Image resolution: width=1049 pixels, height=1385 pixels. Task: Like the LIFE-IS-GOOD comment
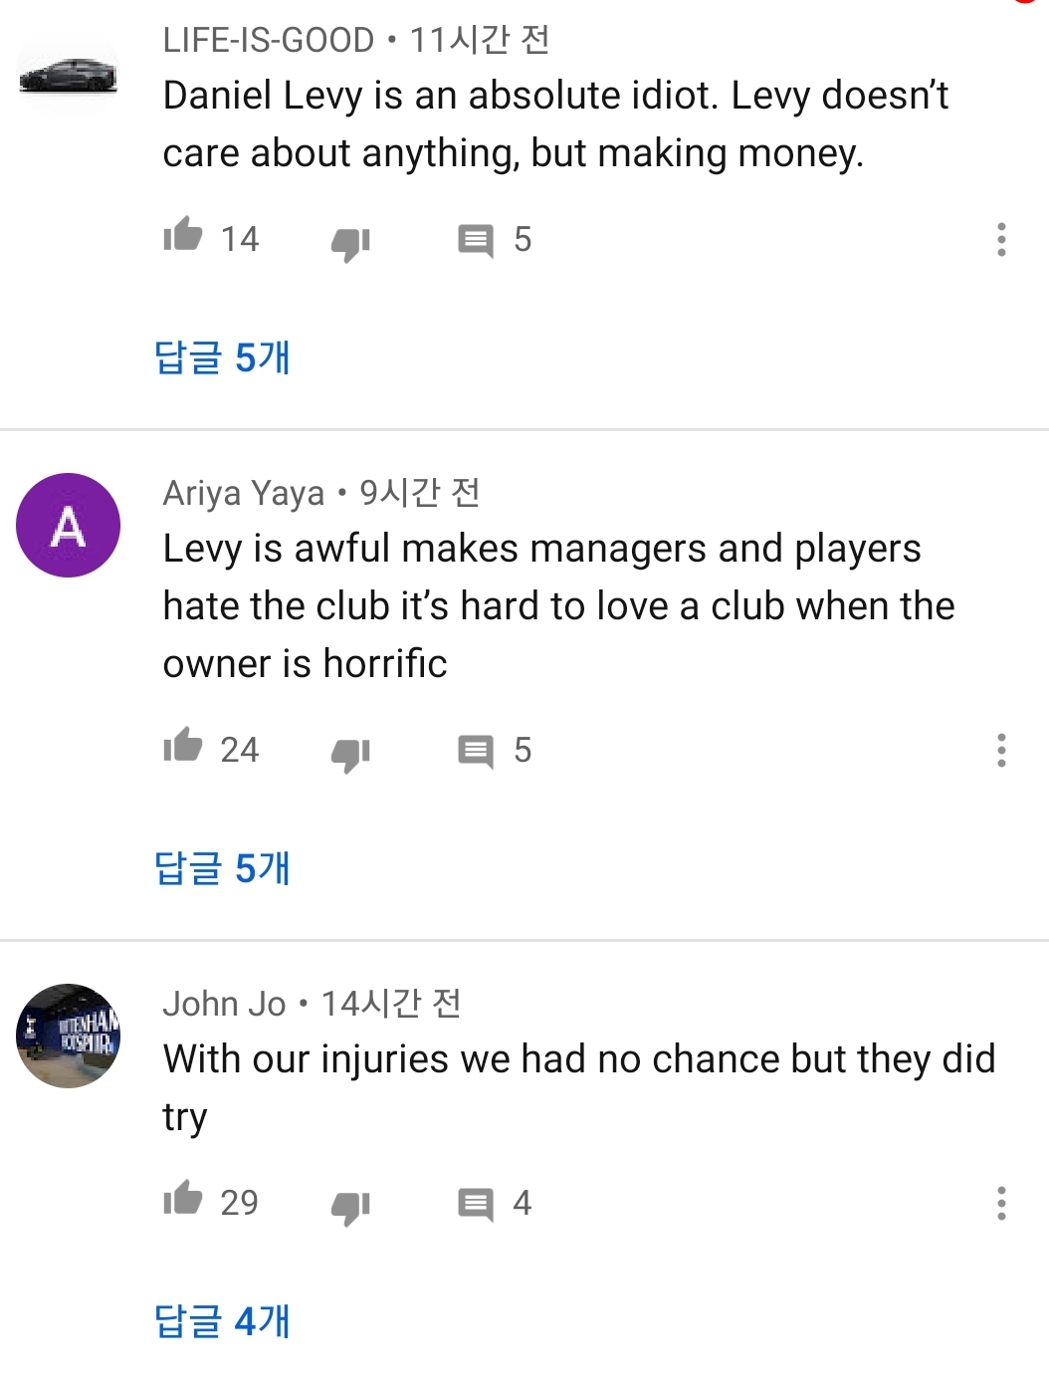(x=183, y=236)
